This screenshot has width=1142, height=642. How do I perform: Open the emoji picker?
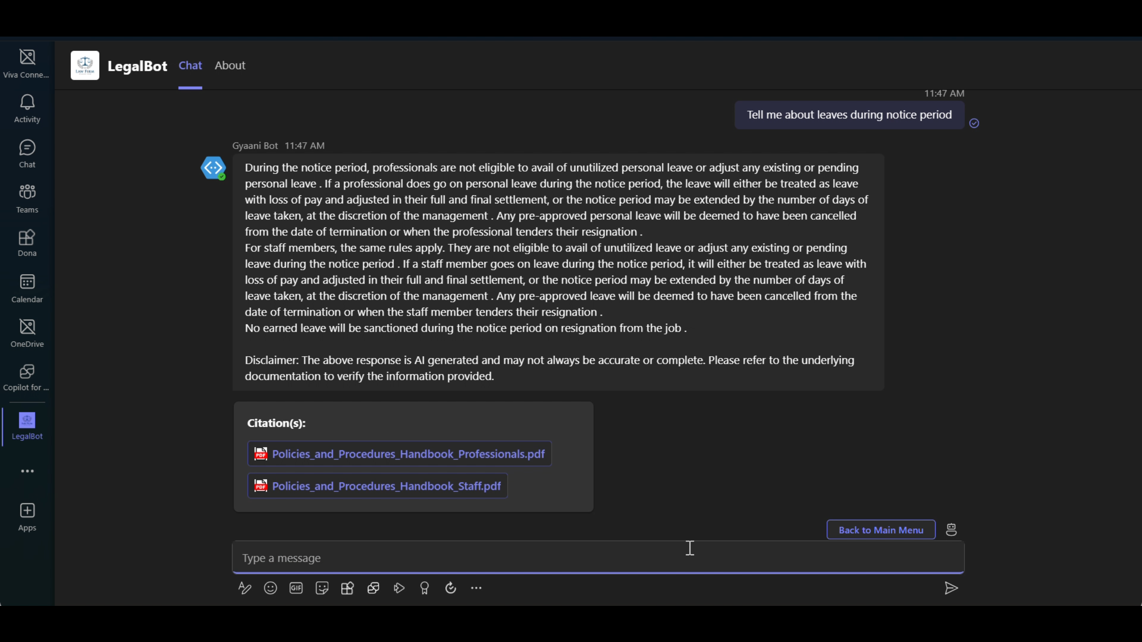tap(270, 588)
